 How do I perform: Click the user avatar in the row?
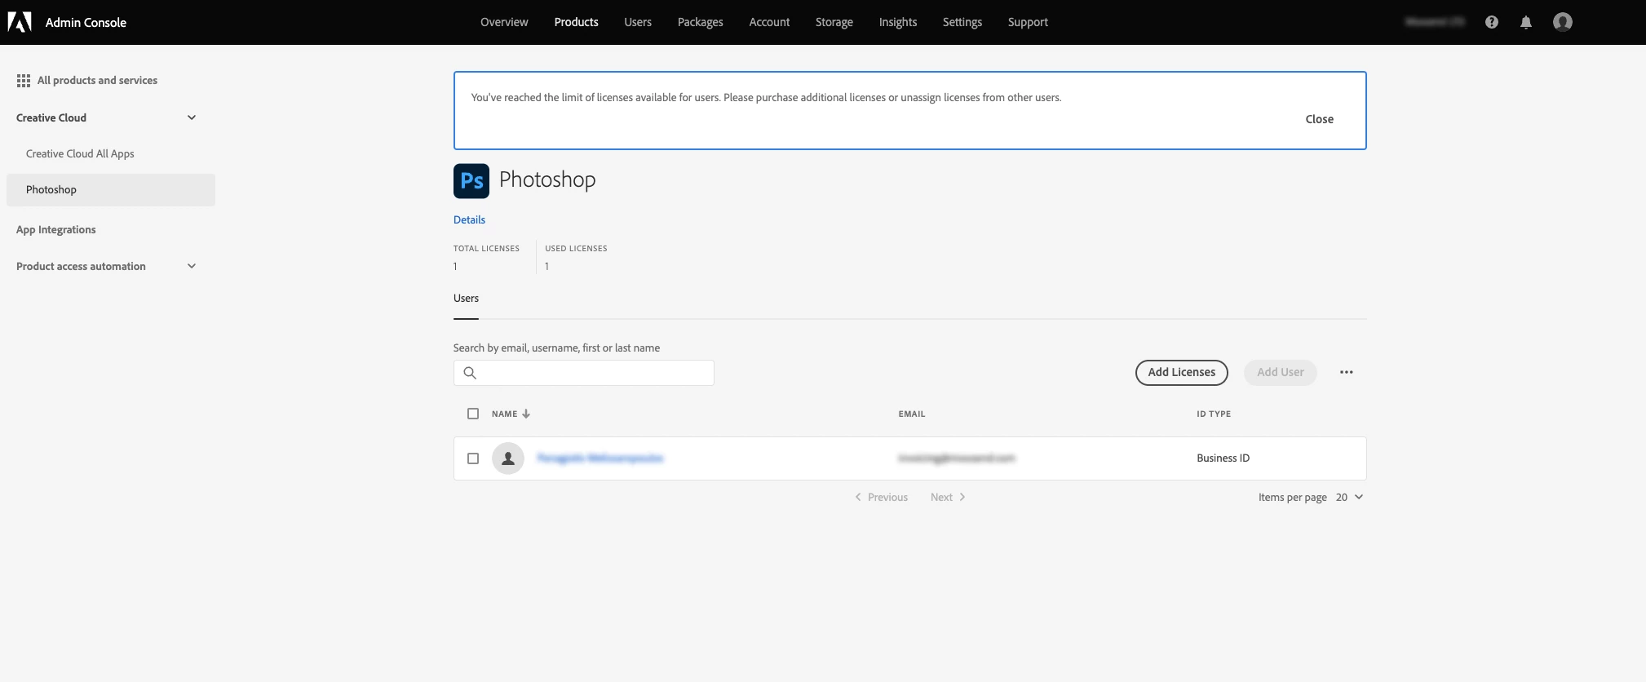click(x=508, y=458)
